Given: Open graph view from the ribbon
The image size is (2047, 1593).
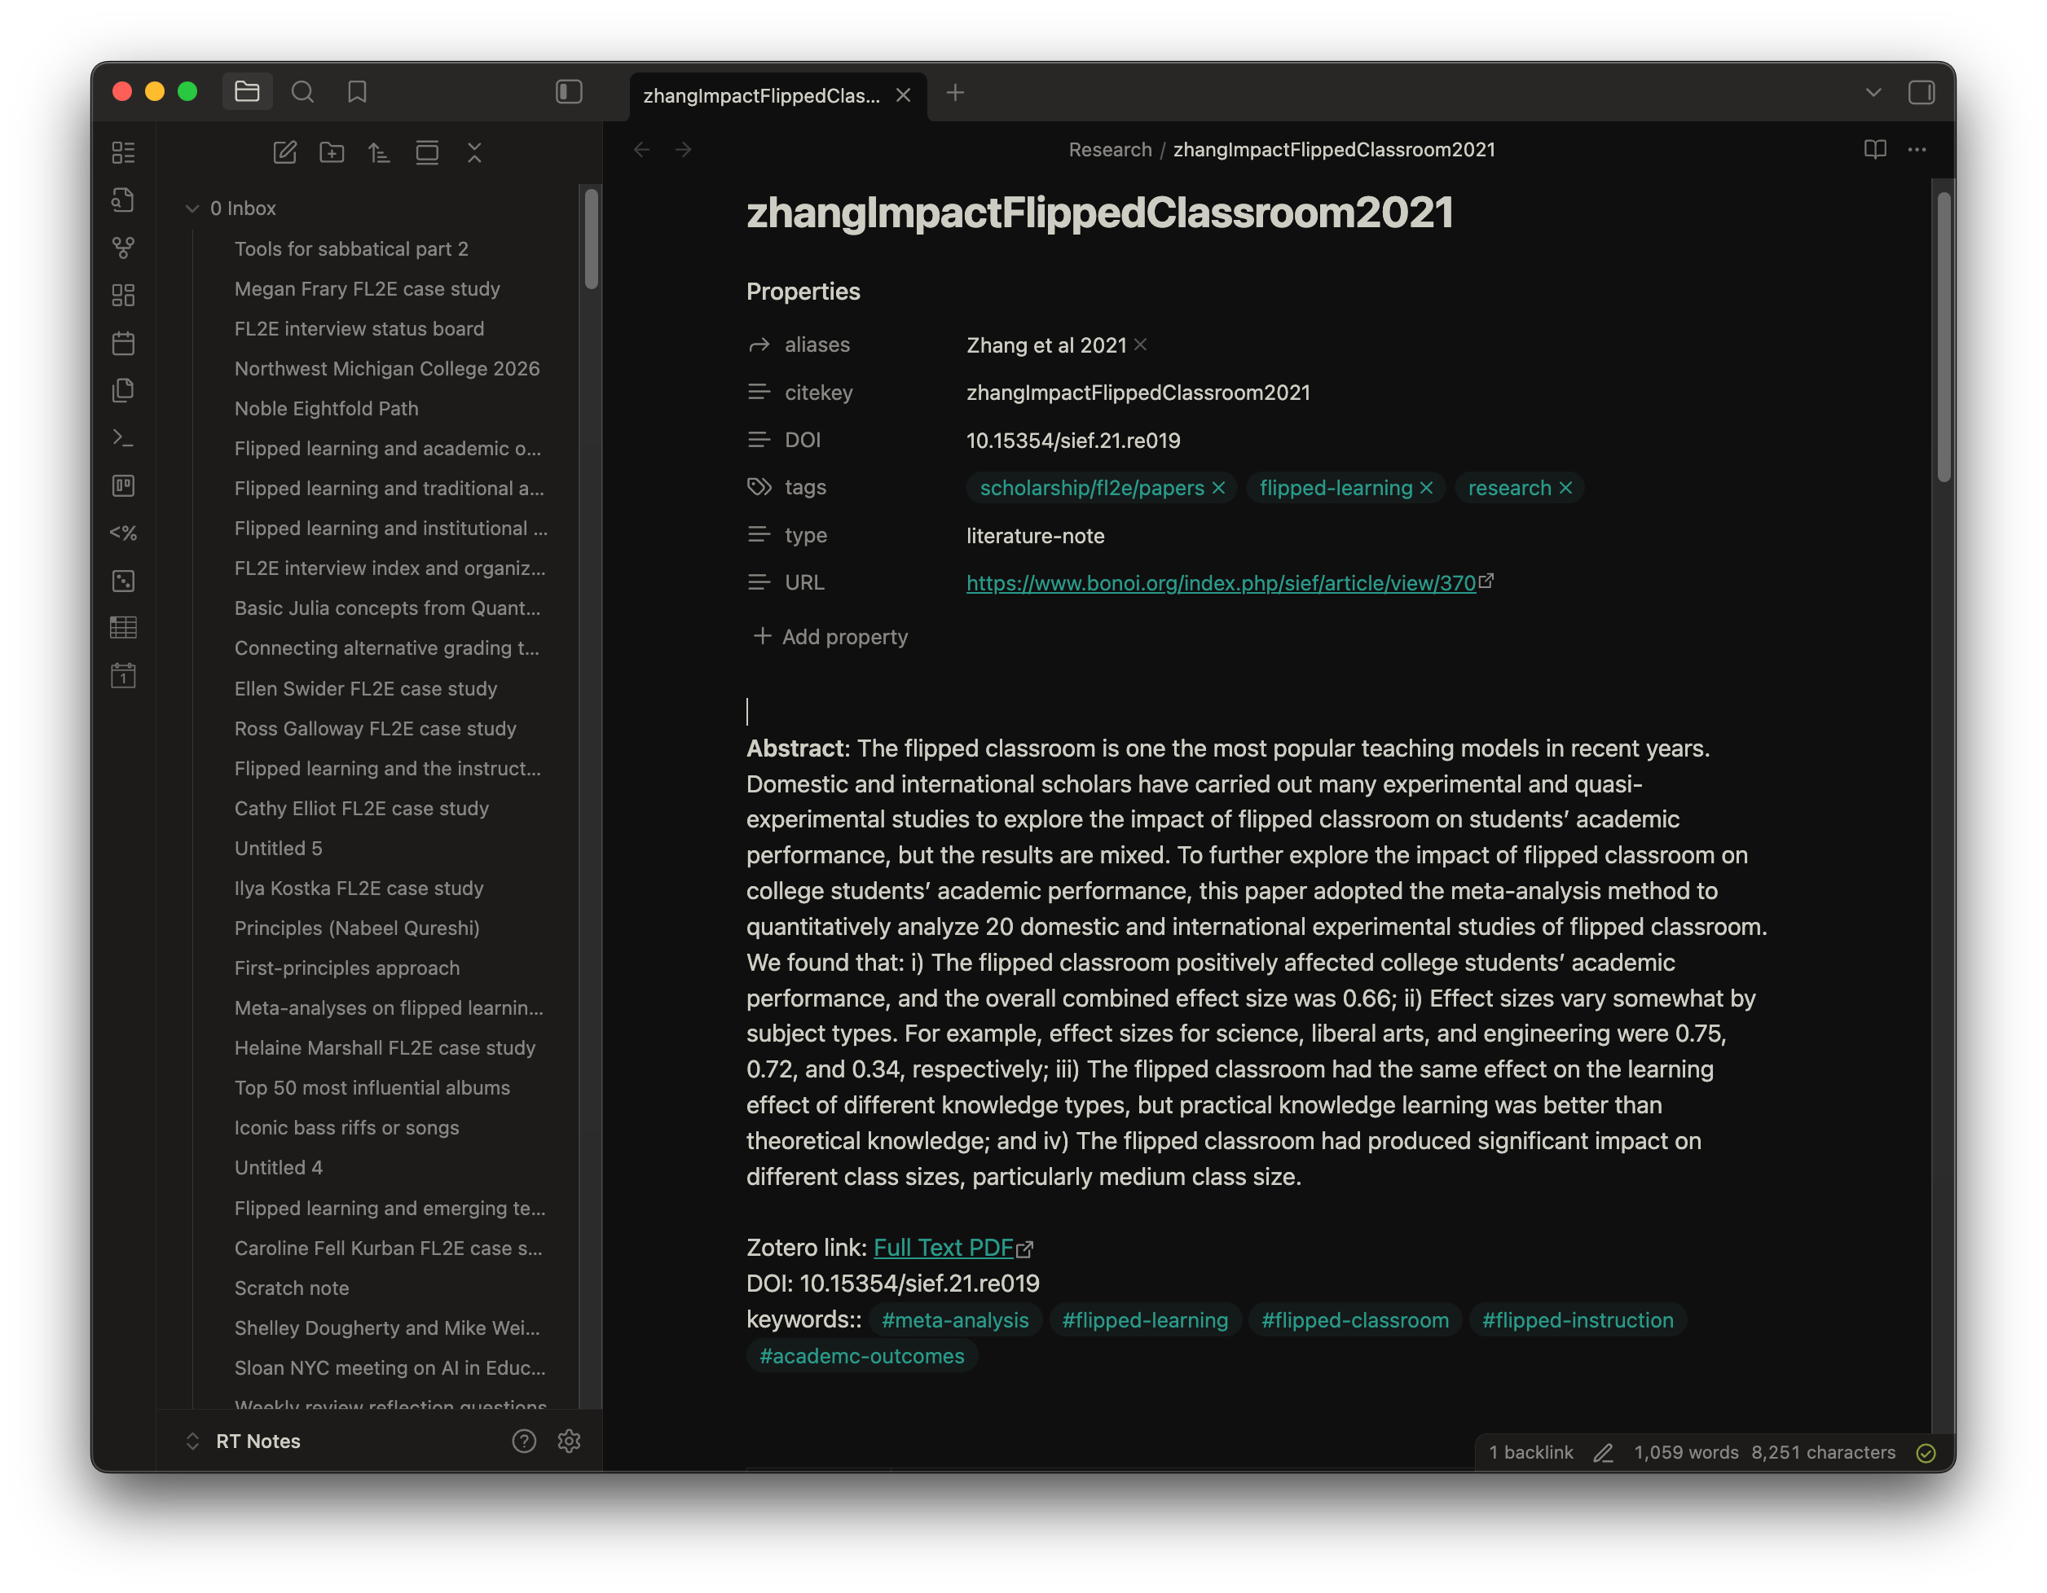Looking at the screenshot, I should 123,248.
